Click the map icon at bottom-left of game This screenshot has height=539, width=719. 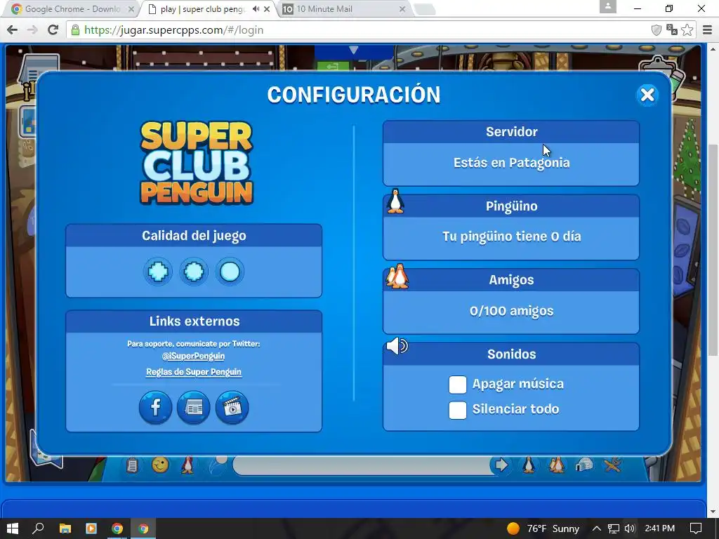46,451
